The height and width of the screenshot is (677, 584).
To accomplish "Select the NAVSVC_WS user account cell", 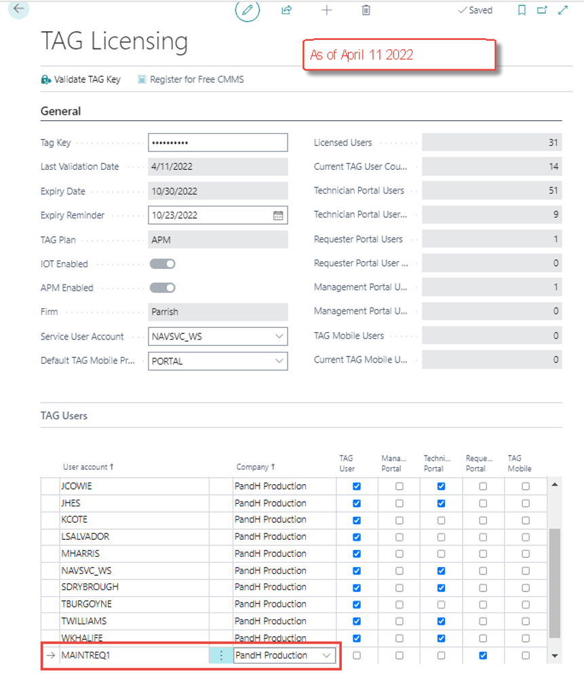I will tap(134, 571).
